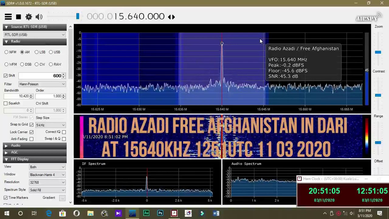Enable the Swap I & Q checkbox
This screenshot has width=389, height=219.
click(64, 139)
